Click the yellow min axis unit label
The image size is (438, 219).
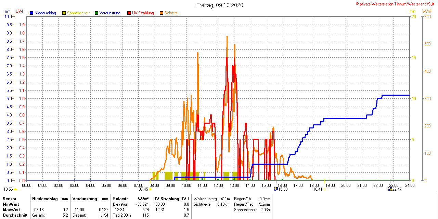coord(412,12)
